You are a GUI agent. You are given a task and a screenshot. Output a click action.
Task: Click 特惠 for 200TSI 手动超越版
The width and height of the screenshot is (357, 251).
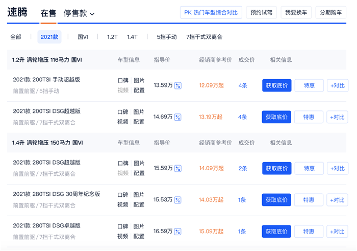[309, 85]
